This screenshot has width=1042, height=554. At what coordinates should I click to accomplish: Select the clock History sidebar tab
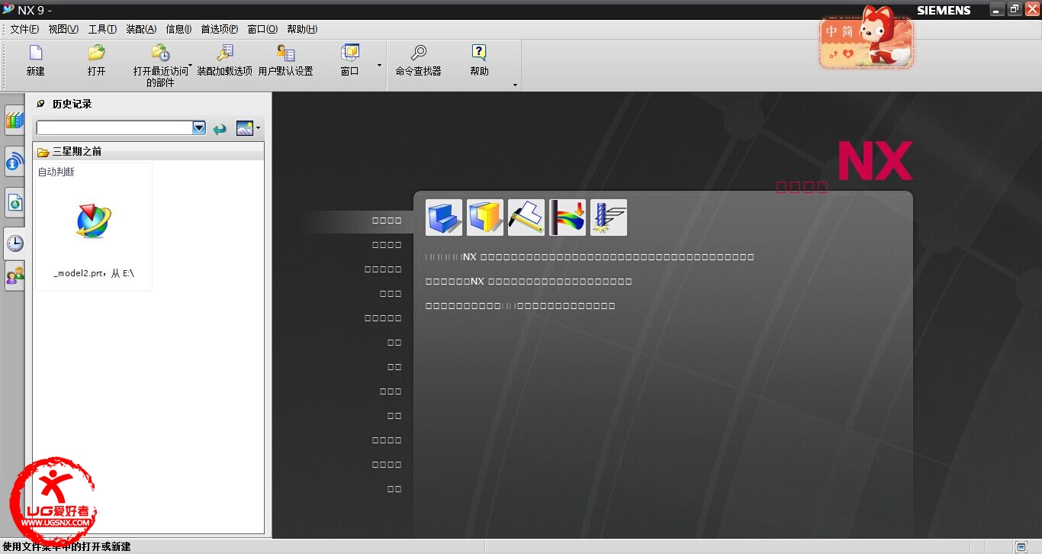14,243
